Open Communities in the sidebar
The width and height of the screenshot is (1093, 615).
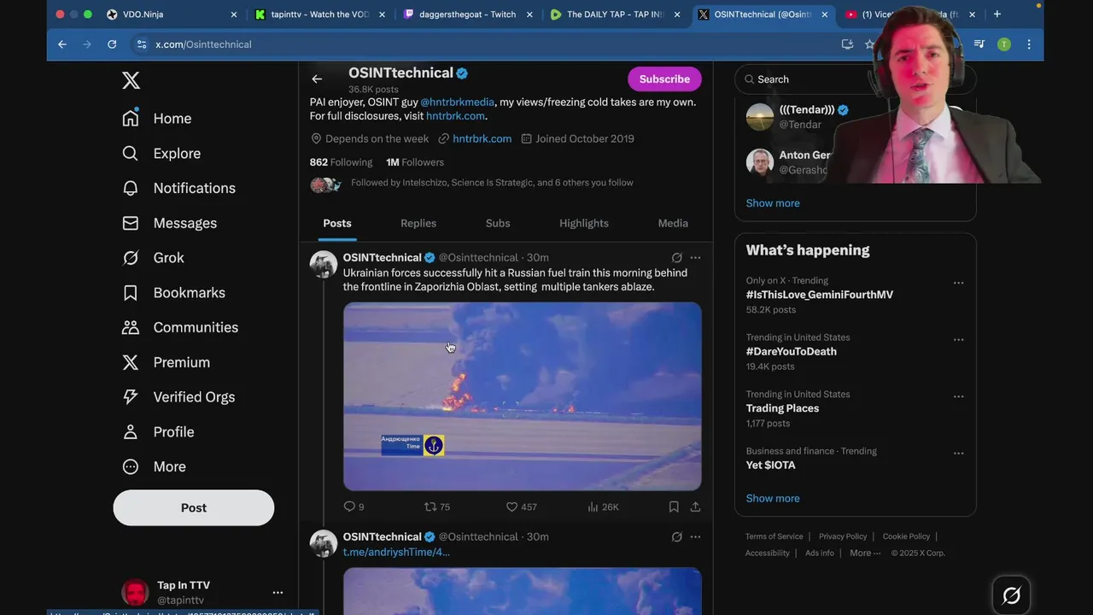pyautogui.click(x=180, y=327)
